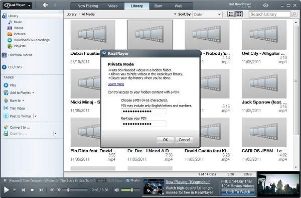
Task: Open Downloads & Recordings
Action: (x=32, y=40)
